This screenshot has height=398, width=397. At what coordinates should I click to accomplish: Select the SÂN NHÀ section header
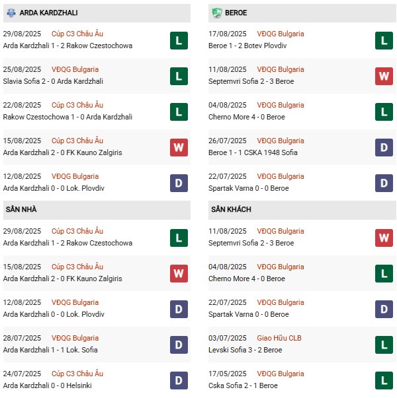coord(21,209)
